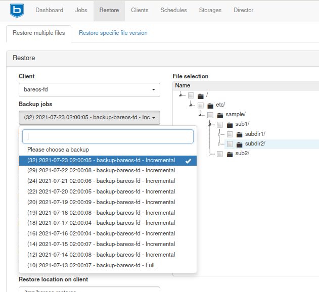This screenshot has width=319, height=292.
Task: Click the backup search text field
Action: click(108, 136)
